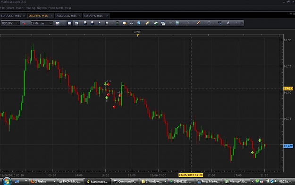This screenshot has height=185, width=295.
Task: Open the Trading menu
Action: 30,8
